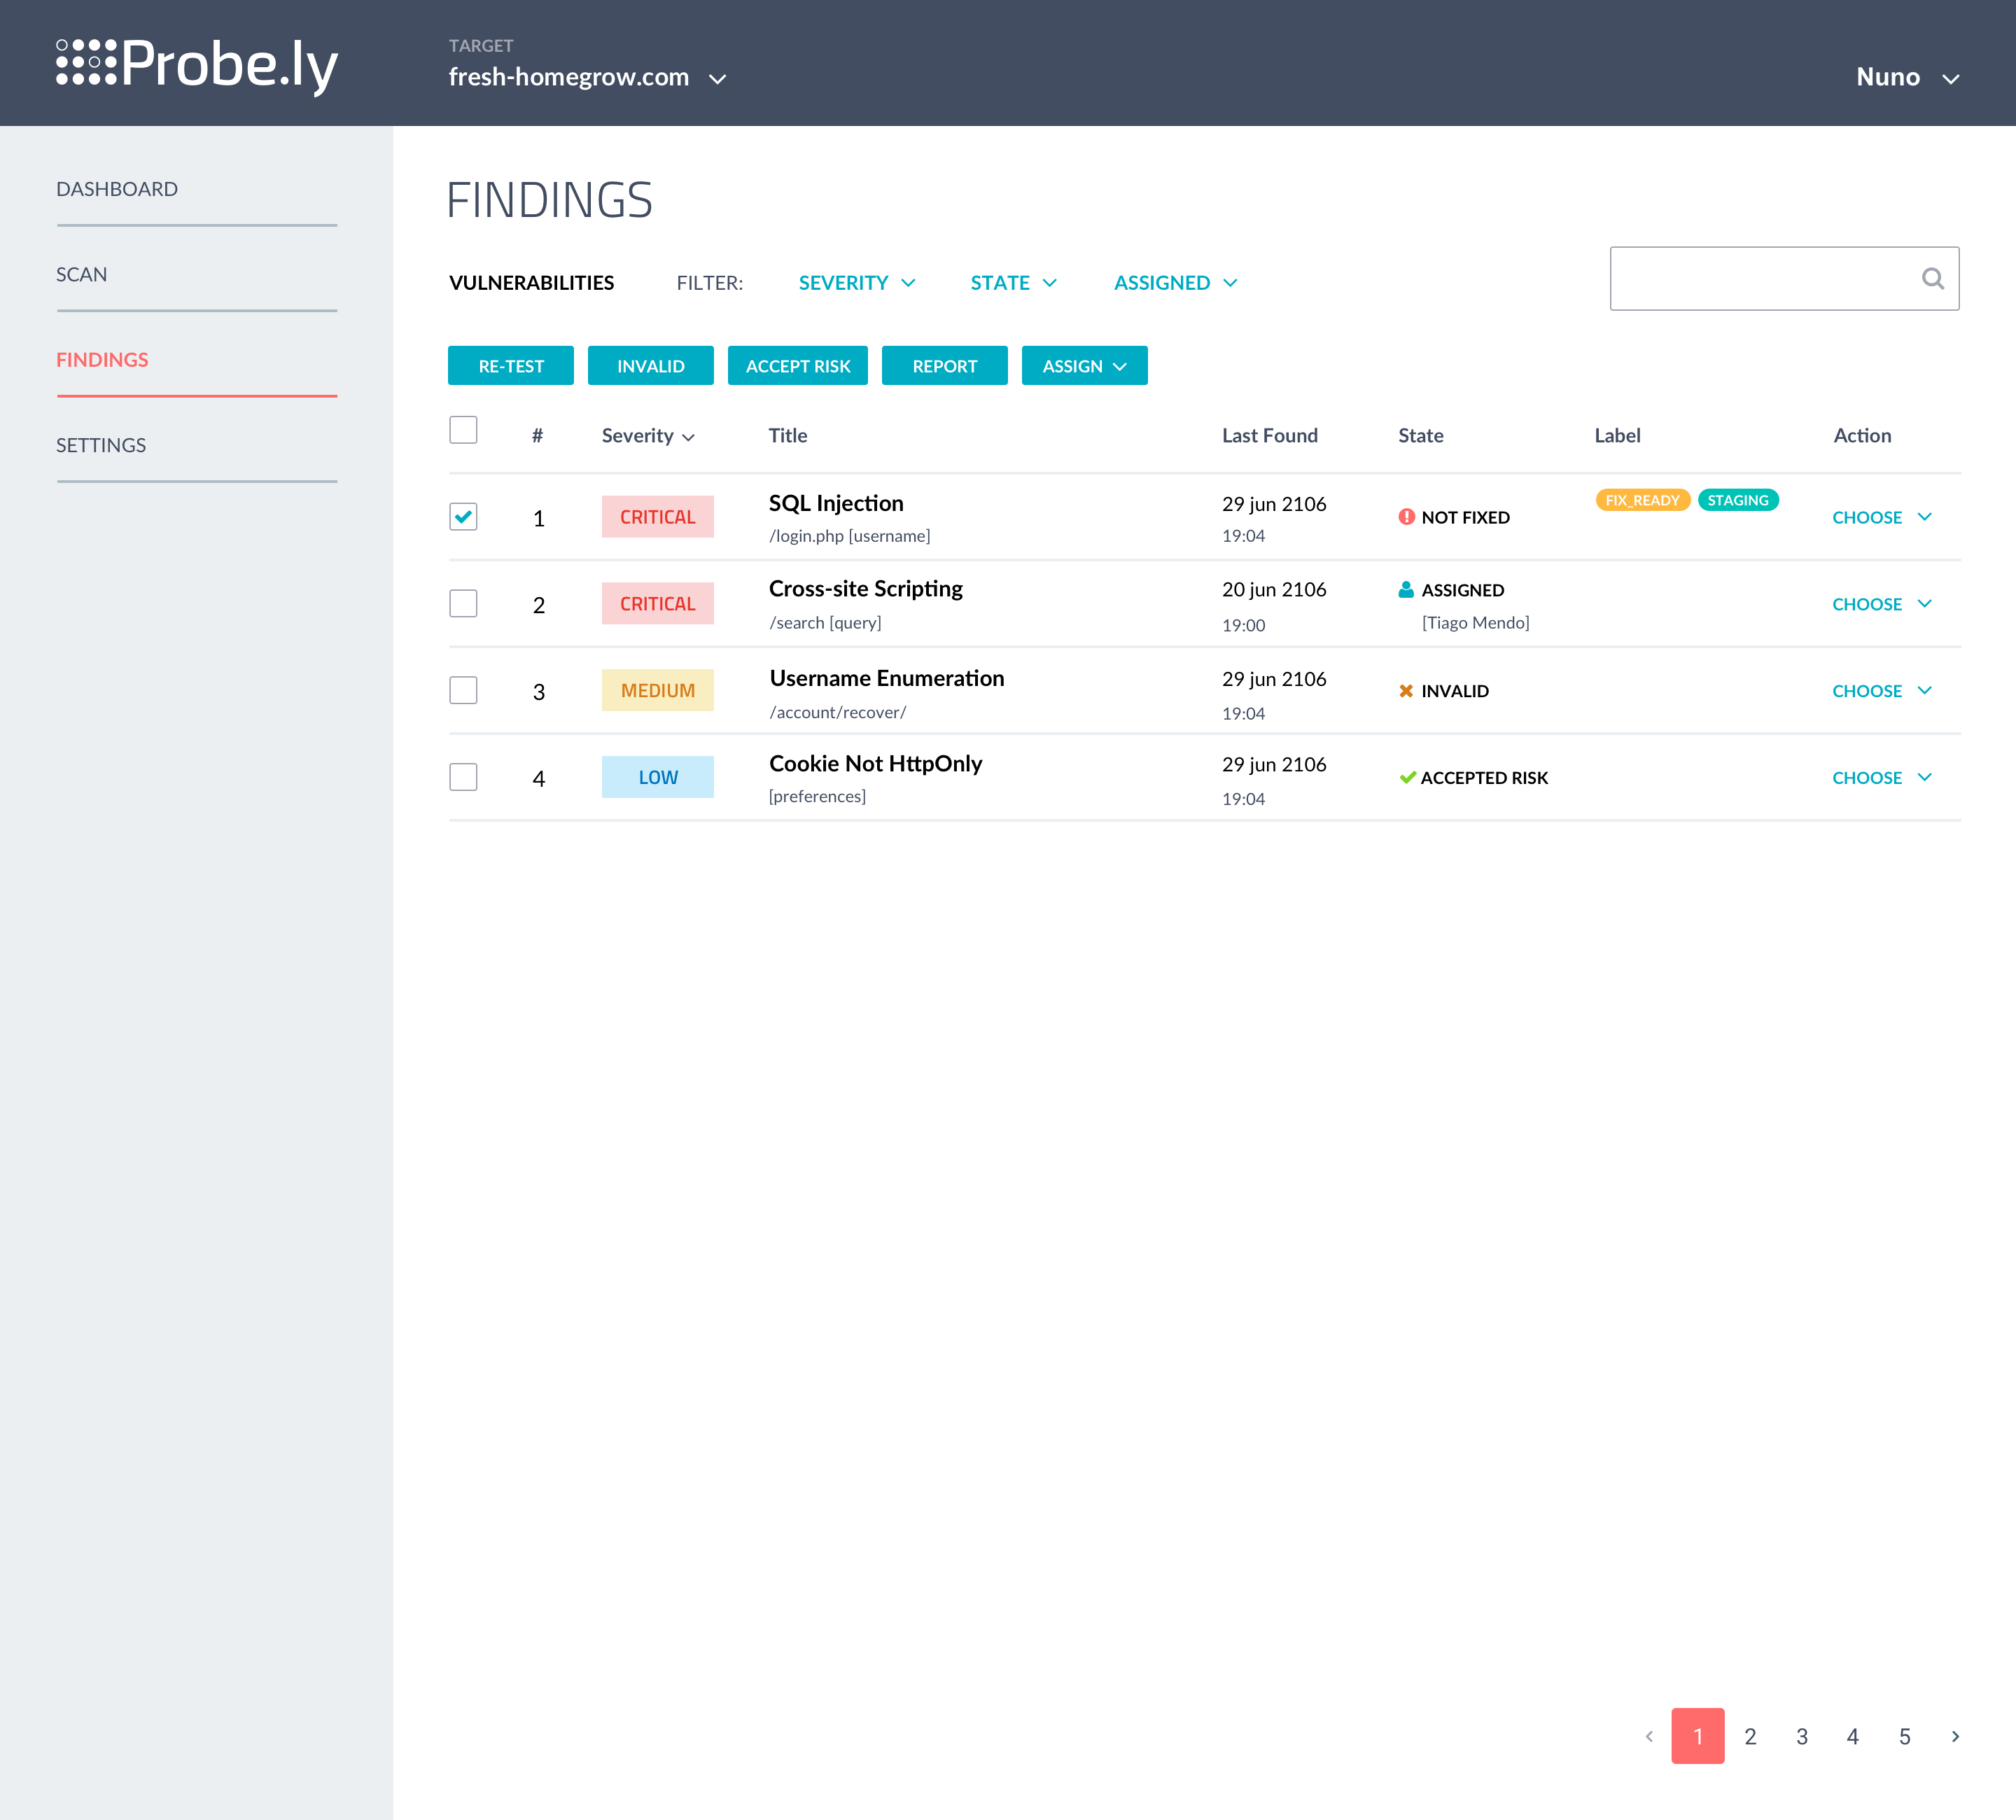
Task: Click the Probe.ly logo
Action: pyautogui.click(x=196, y=65)
